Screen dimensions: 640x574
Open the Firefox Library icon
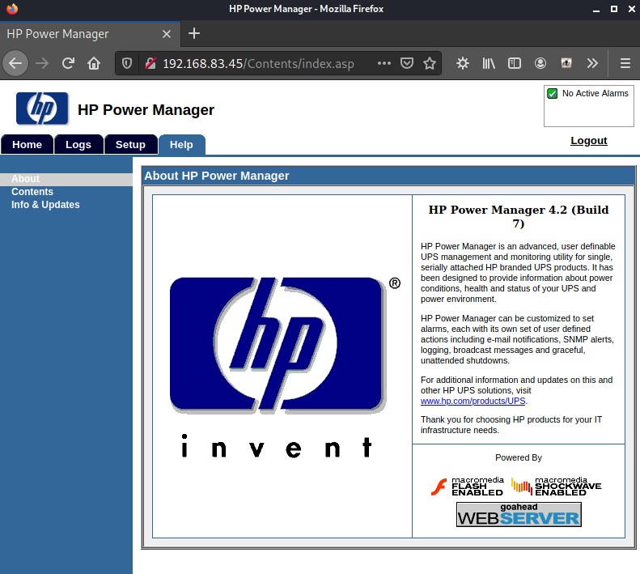pos(489,63)
